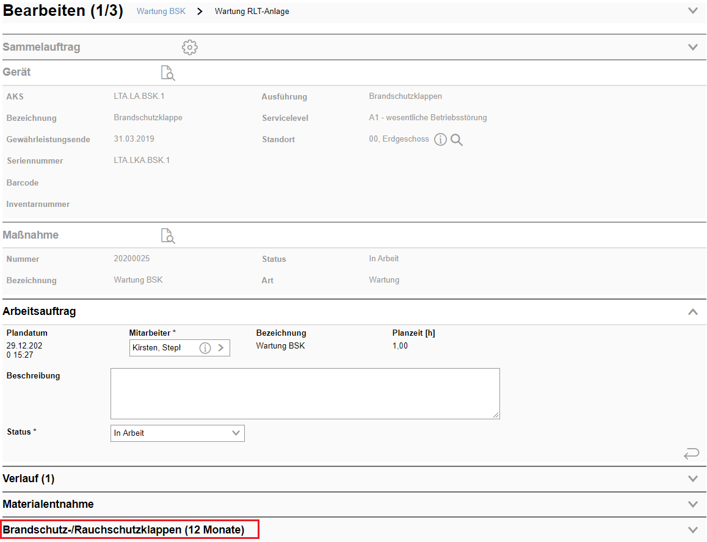Click the Mitarbeiter field with Kirsten, Steph
Image resolution: width=707 pixels, height=542 pixels.
(x=162, y=348)
